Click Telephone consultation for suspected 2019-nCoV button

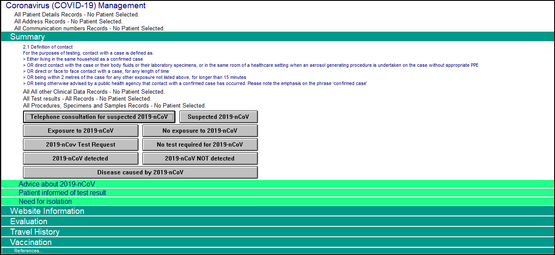[99, 117]
